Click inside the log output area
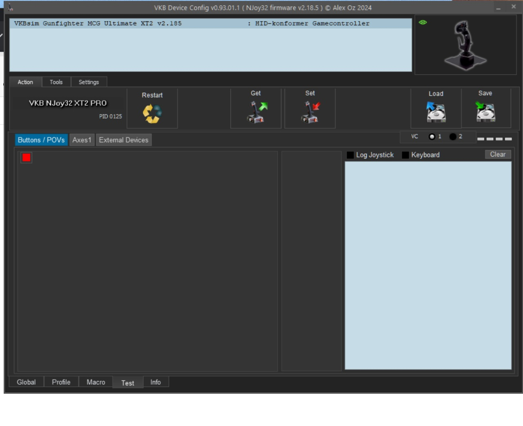523x426 pixels. (x=428, y=266)
